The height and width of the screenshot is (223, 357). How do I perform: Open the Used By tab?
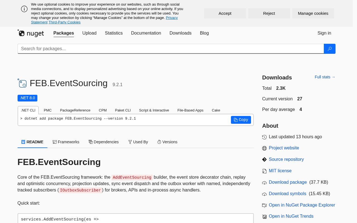(x=138, y=142)
